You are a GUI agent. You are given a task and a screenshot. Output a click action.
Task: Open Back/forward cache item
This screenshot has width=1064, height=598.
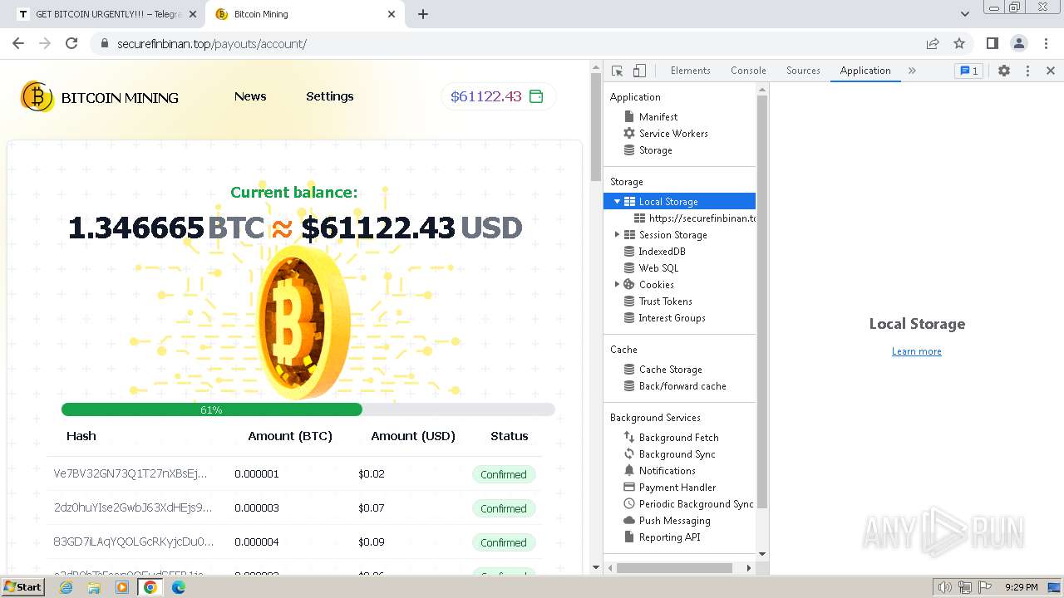(682, 386)
